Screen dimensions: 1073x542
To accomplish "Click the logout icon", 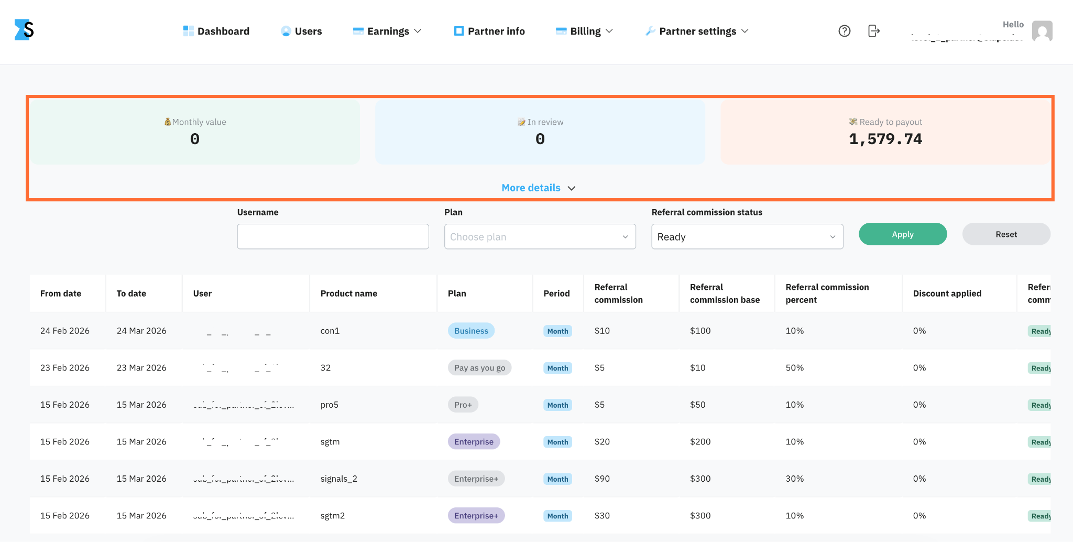I will (x=873, y=31).
